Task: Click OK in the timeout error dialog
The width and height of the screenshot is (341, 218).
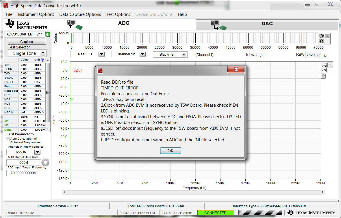Action: coord(170,151)
